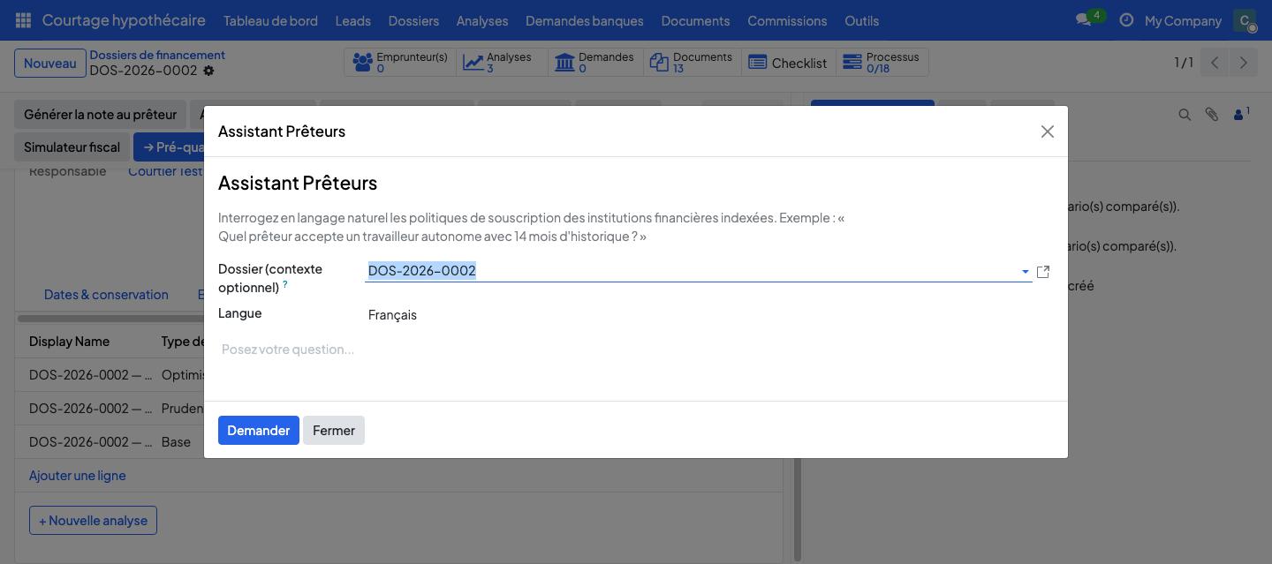1272x564 pixels.
Task: Open the apps grid menu icon
Action: pos(24,20)
